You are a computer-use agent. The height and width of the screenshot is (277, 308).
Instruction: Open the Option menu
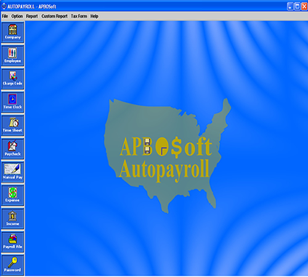click(17, 16)
